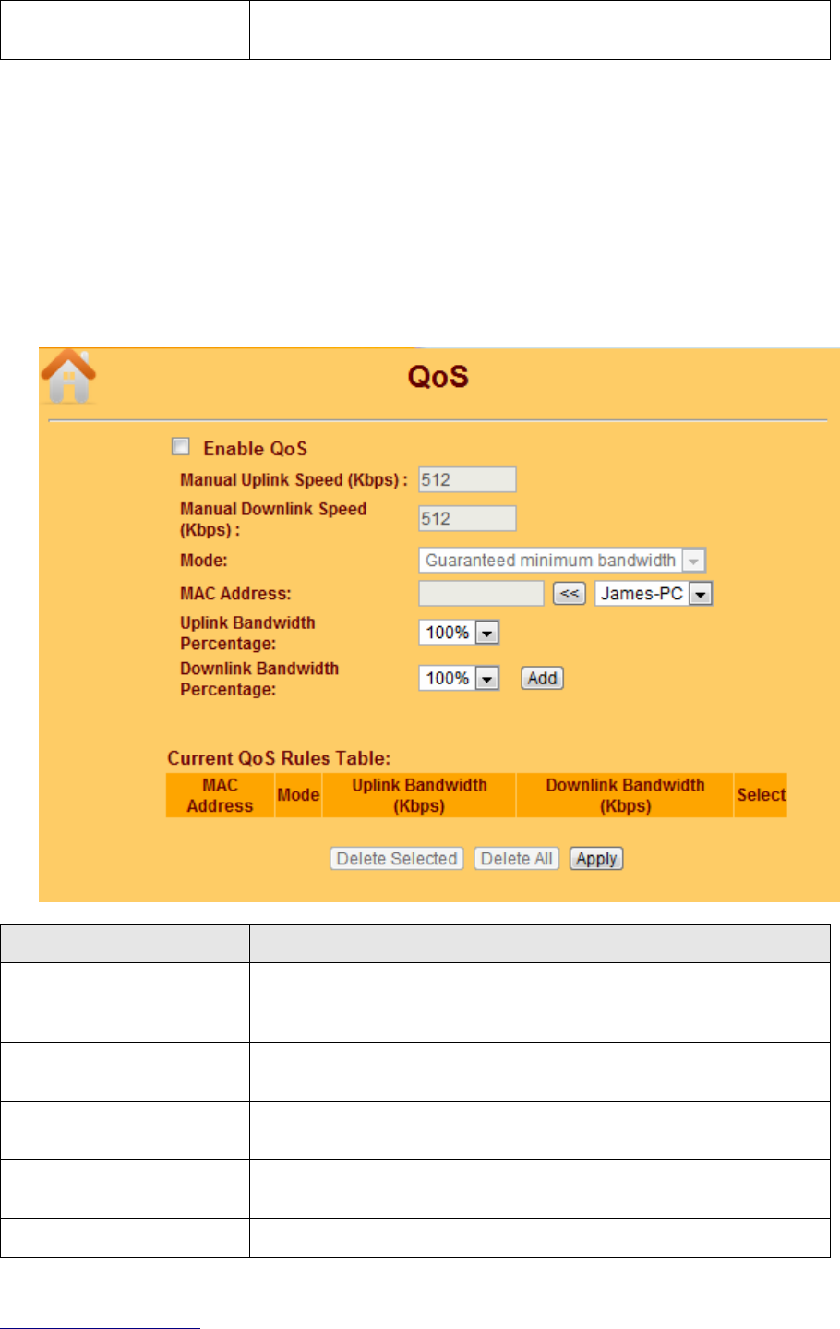Click the Mode column header

tap(298, 795)
